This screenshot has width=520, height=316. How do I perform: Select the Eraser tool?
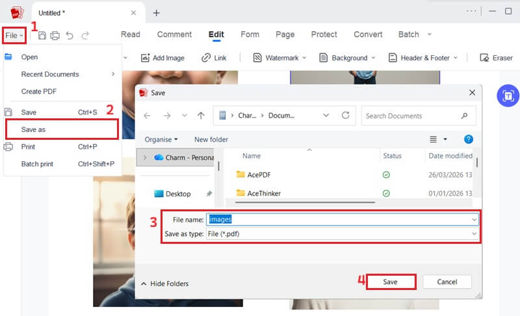coord(496,58)
